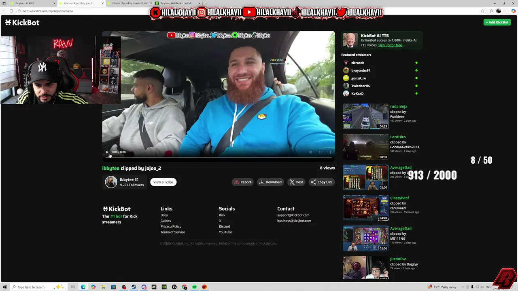
Task: Open Discord social link
Action: [x=224, y=226]
